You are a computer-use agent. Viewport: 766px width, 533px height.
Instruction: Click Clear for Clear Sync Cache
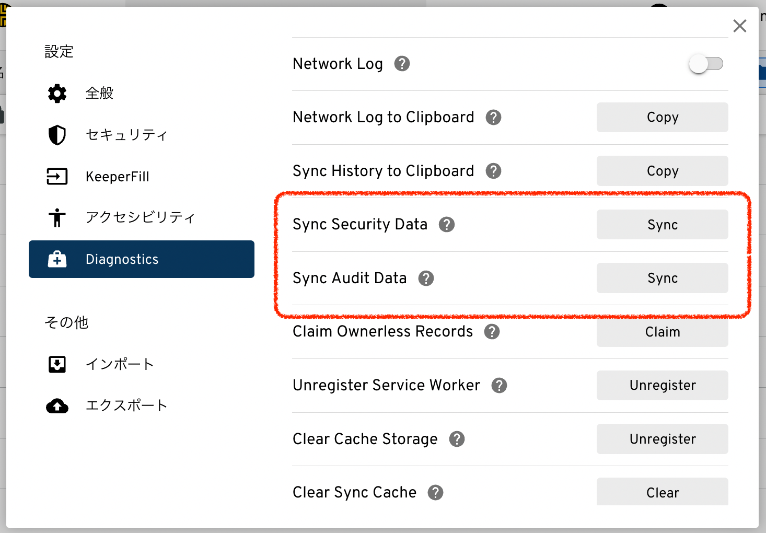click(663, 492)
